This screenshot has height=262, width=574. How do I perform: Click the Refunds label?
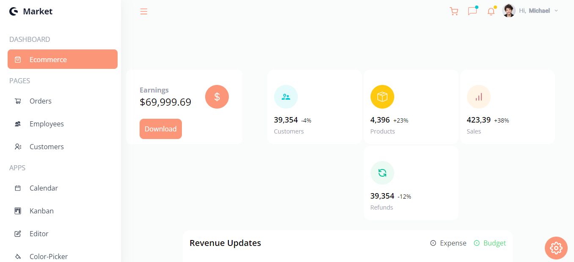coord(382,207)
